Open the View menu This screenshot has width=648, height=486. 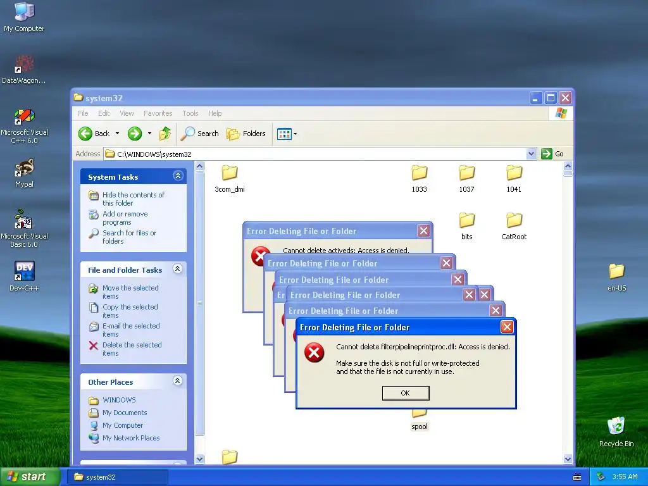point(127,113)
